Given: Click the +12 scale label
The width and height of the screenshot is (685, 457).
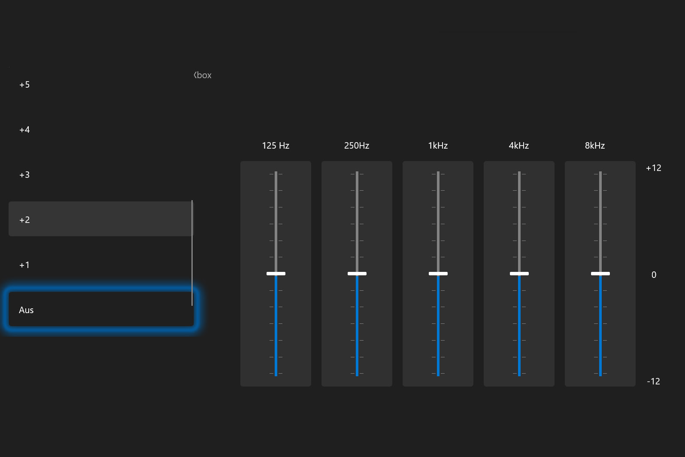Looking at the screenshot, I should click(x=654, y=168).
